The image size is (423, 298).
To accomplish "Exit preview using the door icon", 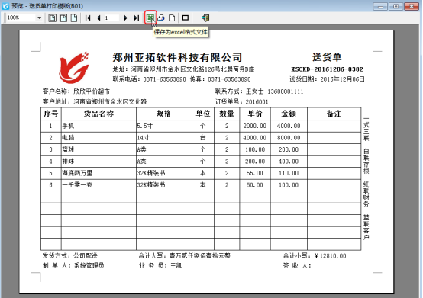I will (x=205, y=18).
